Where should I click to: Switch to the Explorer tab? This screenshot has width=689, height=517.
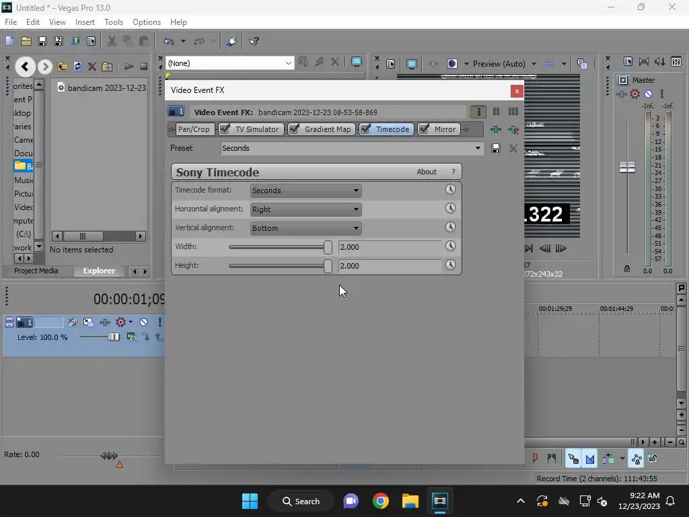click(100, 271)
